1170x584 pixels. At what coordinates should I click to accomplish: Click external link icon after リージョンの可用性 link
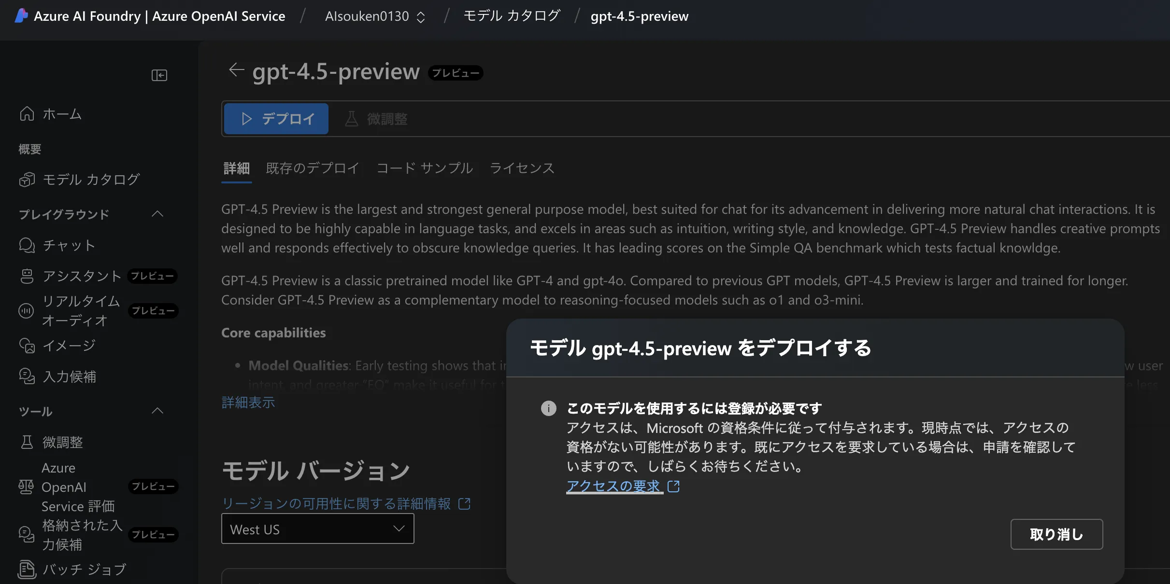[x=464, y=504]
